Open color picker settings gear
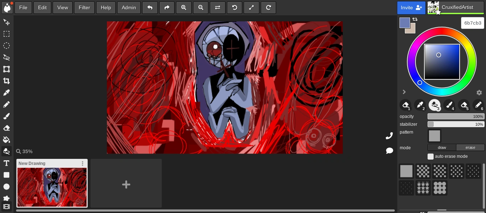The width and height of the screenshot is (486, 213). click(x=479, y=93)
